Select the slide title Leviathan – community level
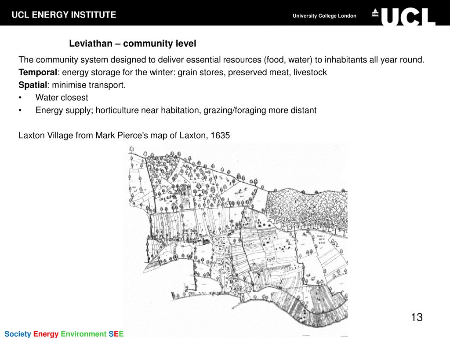The height and width of the screenshot is (338, 450). click(133, 44)
